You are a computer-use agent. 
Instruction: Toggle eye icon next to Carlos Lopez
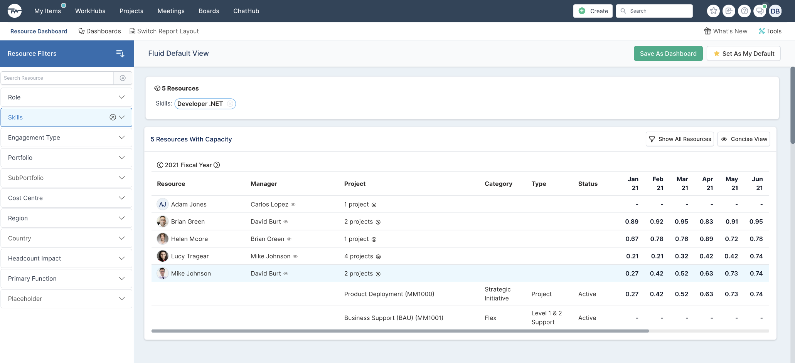tap(293, 205)
